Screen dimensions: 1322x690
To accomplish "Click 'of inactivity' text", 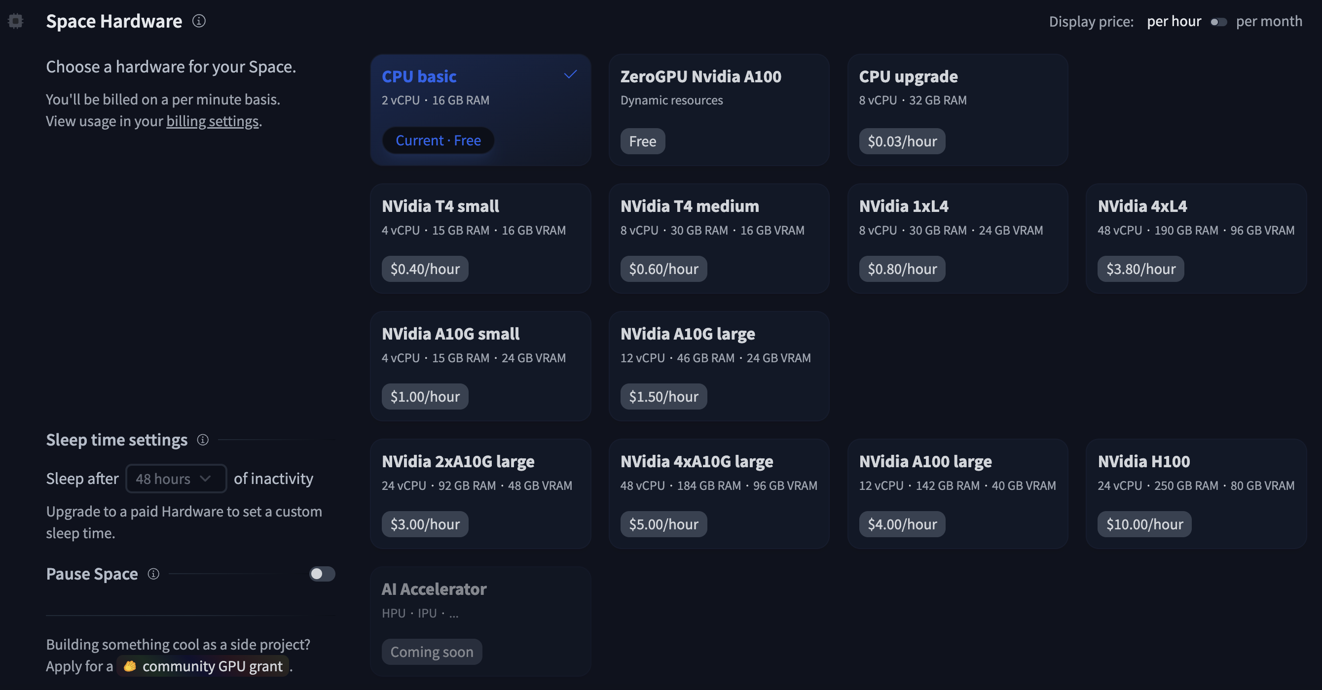I will pyautogui.click(x=273, y=478).
